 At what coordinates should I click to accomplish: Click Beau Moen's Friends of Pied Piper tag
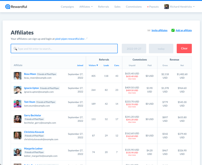tap(47, 74)
